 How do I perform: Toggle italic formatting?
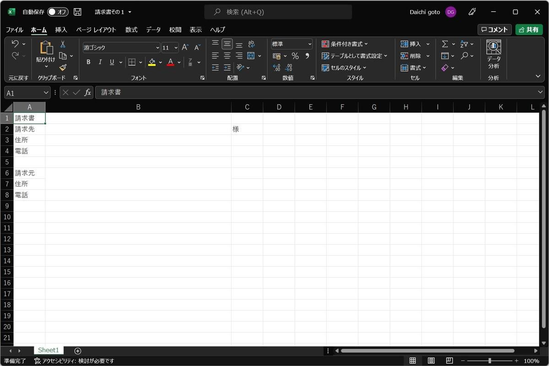[100, 62]
